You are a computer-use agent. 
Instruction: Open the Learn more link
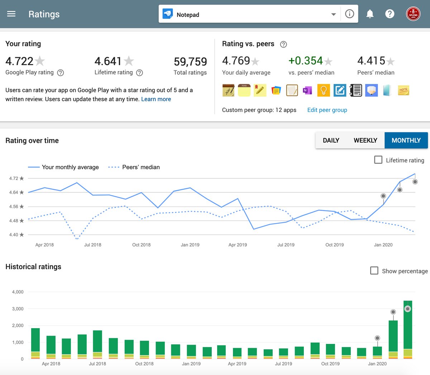pyautogui.click(x=156, y=99)
